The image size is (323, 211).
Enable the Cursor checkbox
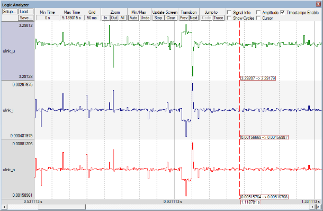[x=258, y=18]
